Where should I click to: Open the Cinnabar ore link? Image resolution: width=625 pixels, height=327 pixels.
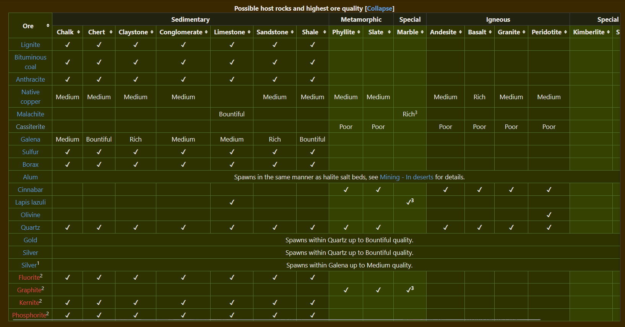pos(31,190)
